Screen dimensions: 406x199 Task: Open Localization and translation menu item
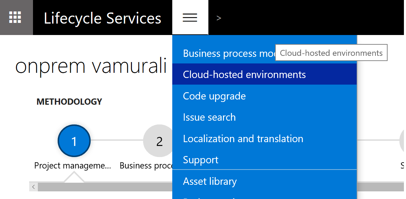click(264, 139)
